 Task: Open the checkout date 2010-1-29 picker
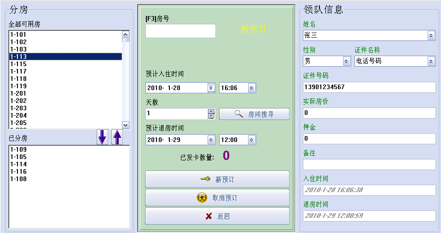click(211, 140)
